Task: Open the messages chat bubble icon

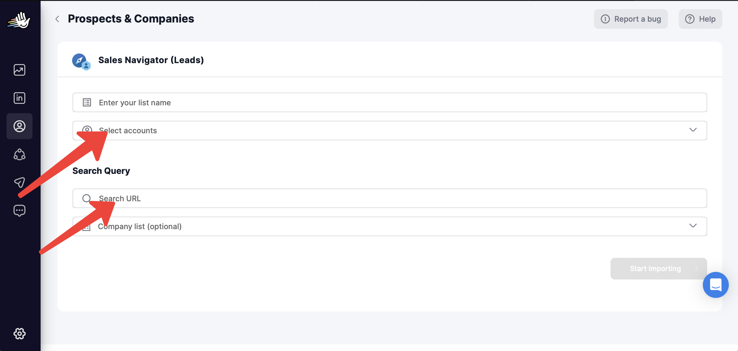Action: coord(19,211)
